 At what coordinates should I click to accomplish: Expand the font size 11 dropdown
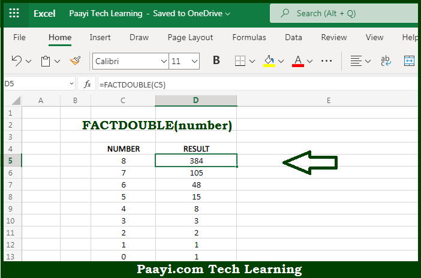click(x=194, y=61)
